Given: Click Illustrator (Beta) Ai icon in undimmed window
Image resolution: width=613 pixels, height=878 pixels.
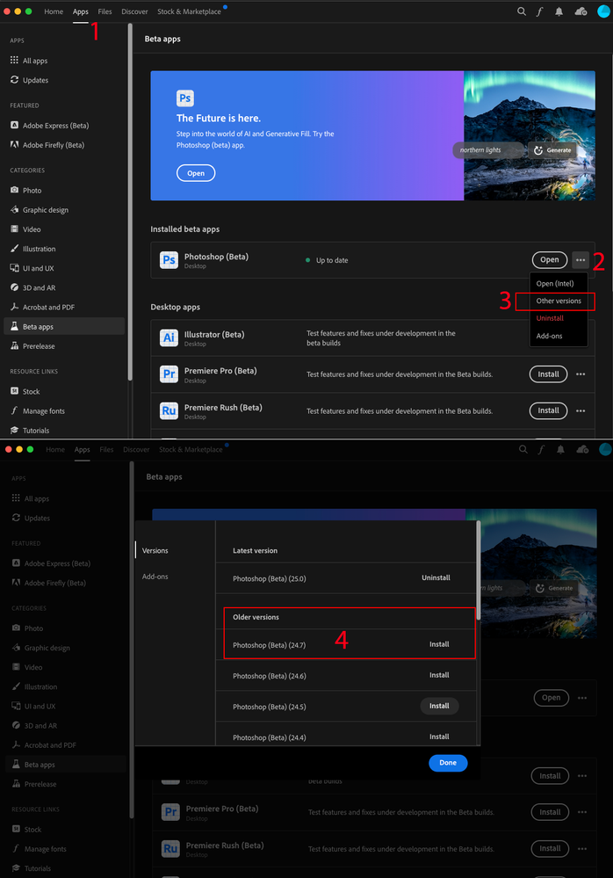Looking at the screenshot, I should point(169,337).
